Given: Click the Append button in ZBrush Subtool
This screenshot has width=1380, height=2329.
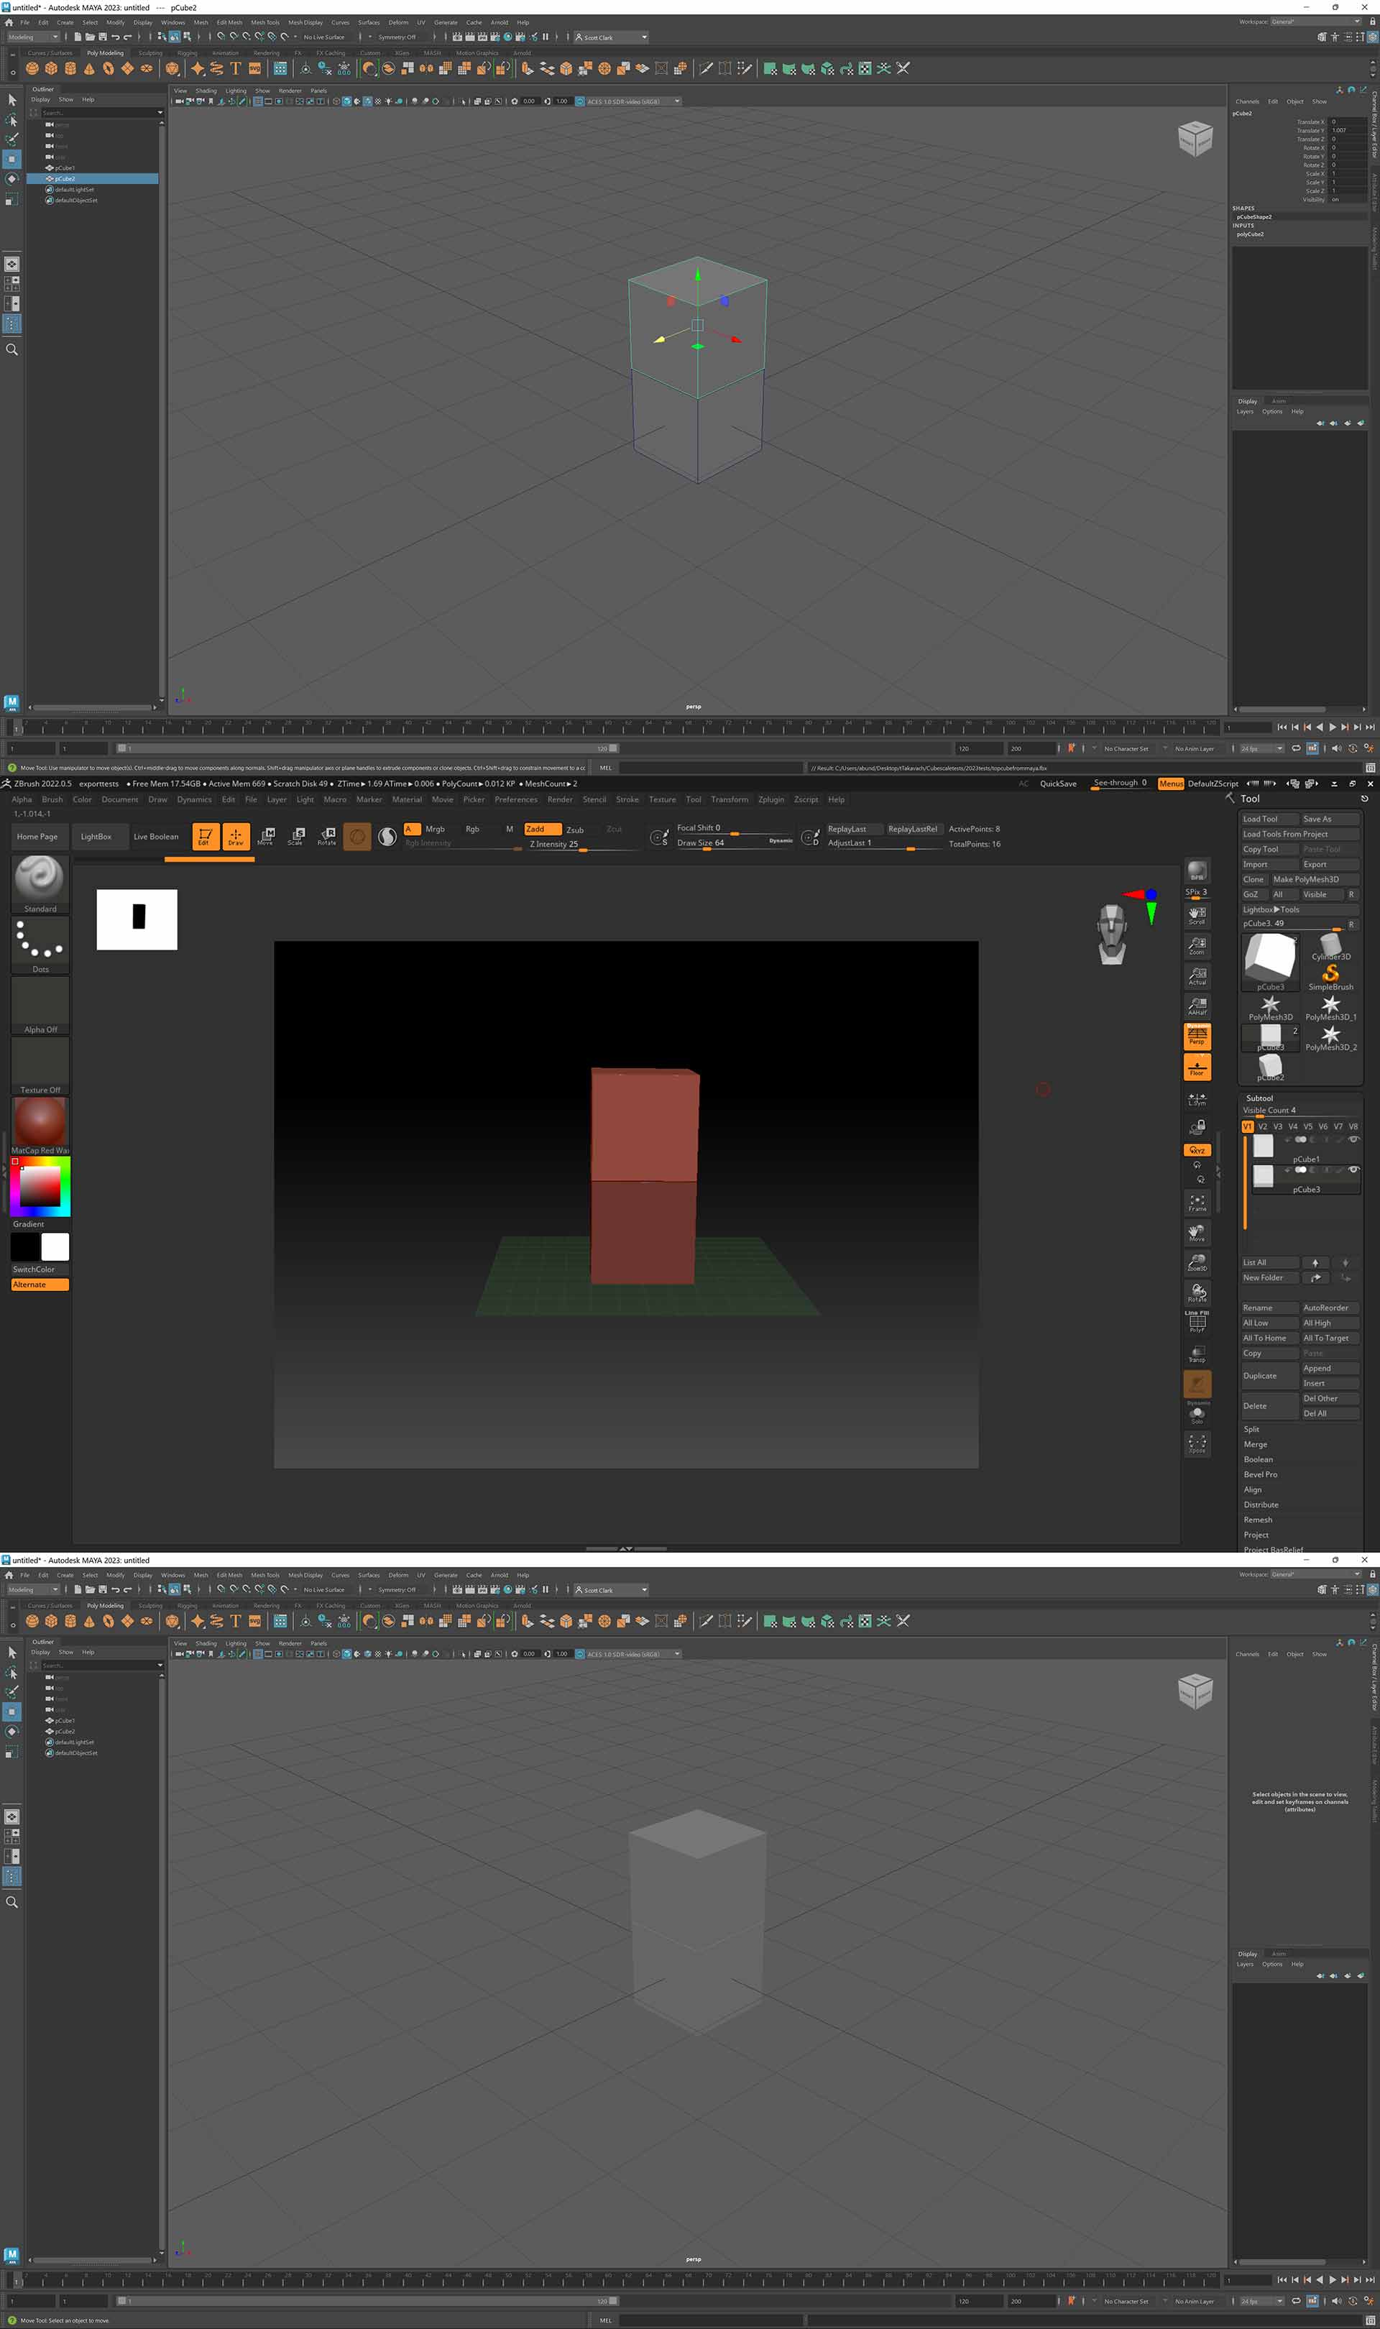Looking at the screenshot, I should point(1330,1369).
